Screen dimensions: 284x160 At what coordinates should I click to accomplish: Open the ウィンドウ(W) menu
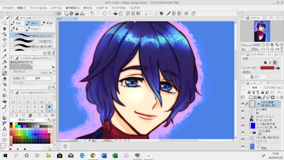(x=119, y=8)
